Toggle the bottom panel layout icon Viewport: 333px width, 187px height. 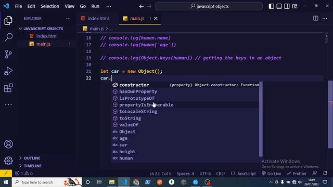pos(279,6)
